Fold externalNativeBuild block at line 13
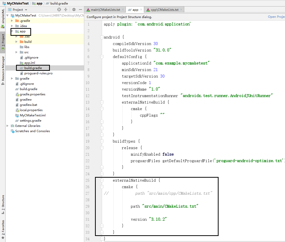The image size is (285, 242). click(102, 103)
